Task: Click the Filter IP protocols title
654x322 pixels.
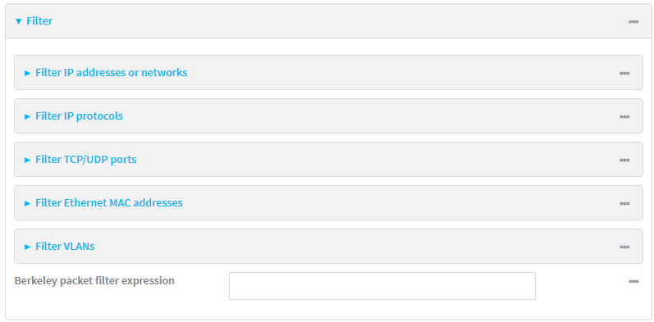Action: (80, 116)
